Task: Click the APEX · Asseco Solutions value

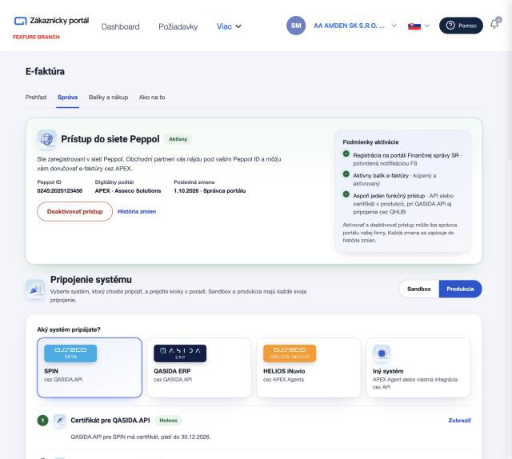Action: tap(128, 190)
